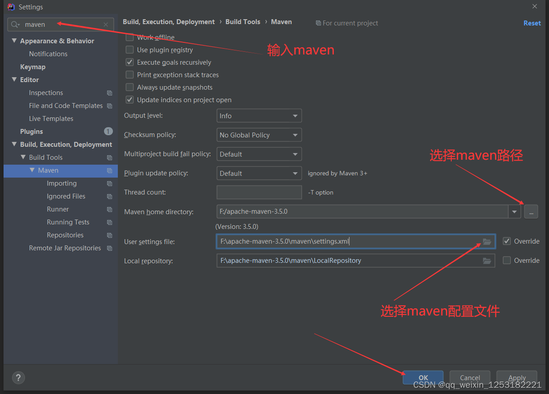Click Reset in the top right corner
Image resolution: width=549 pixels, height=394 pixels.
tap(532, 23)
